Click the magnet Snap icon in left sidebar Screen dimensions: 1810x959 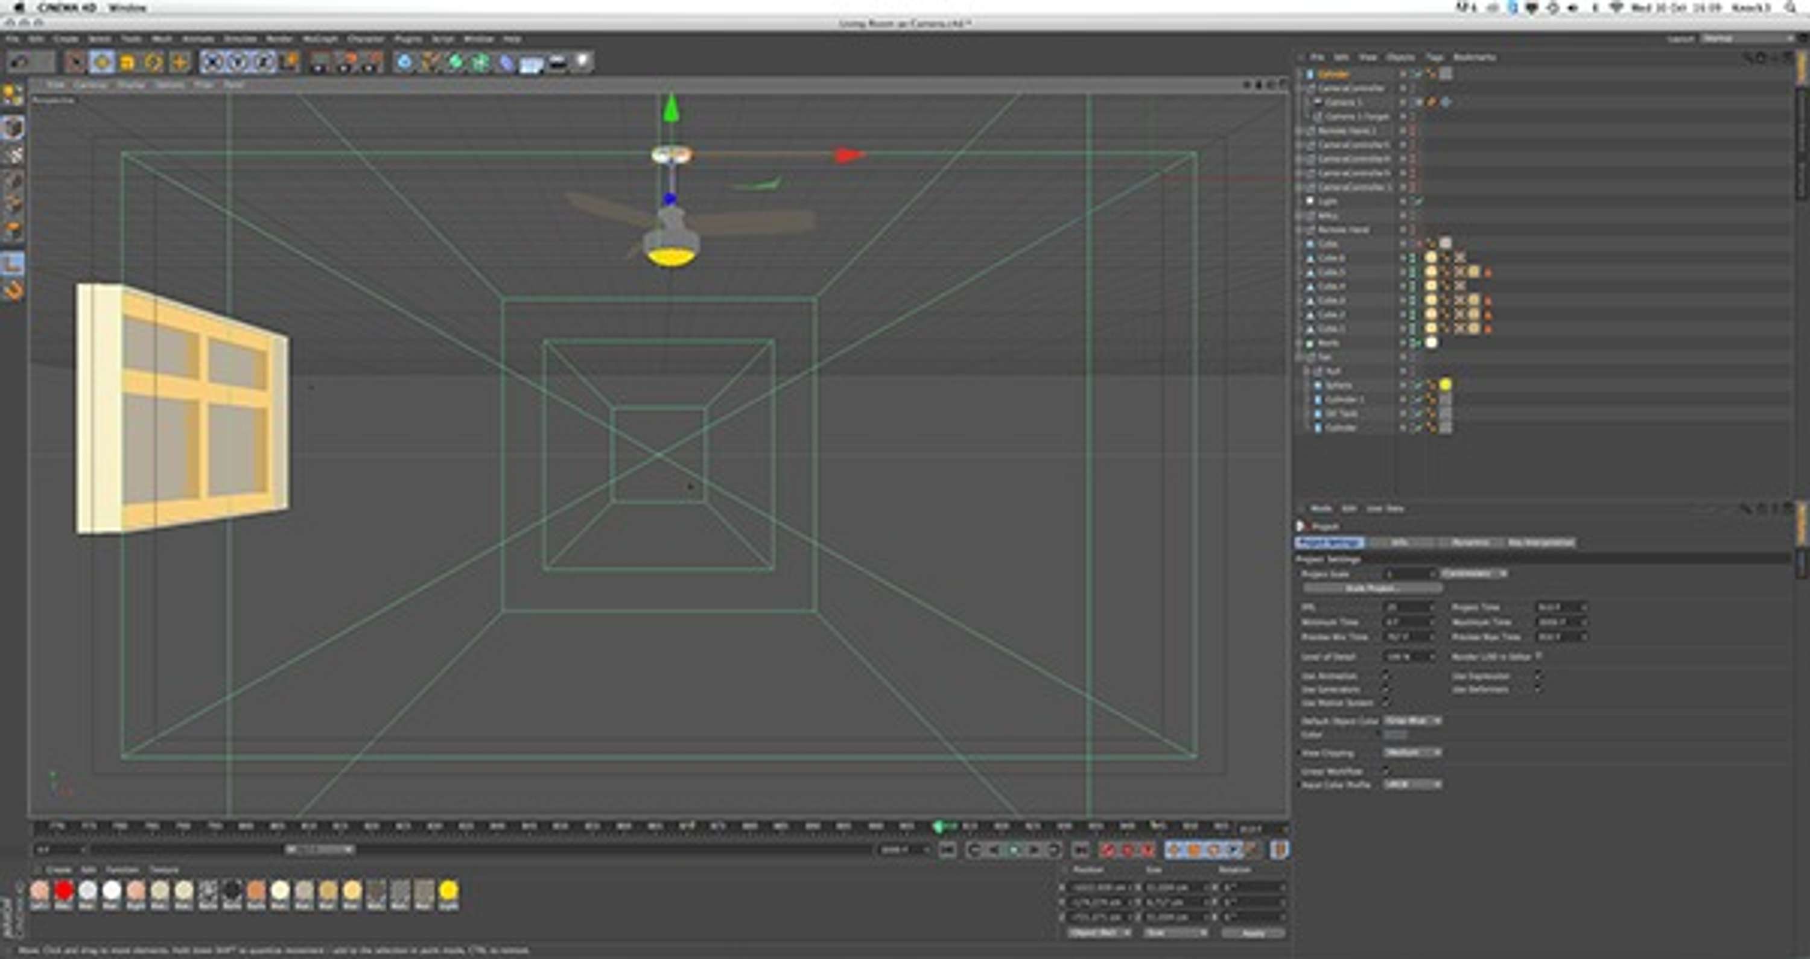[x=13, y=290]
